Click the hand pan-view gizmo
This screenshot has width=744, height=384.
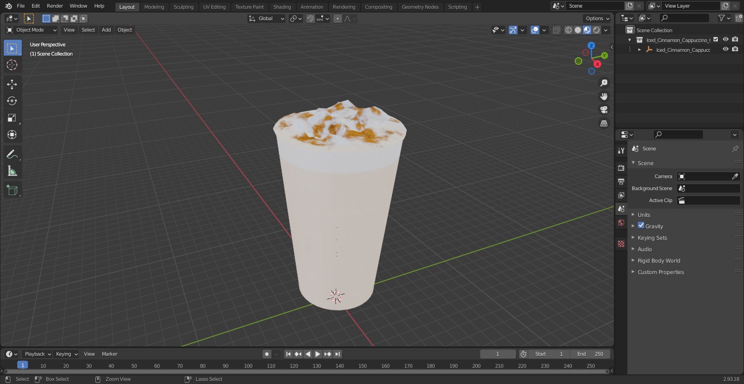(x=603, y=96)
